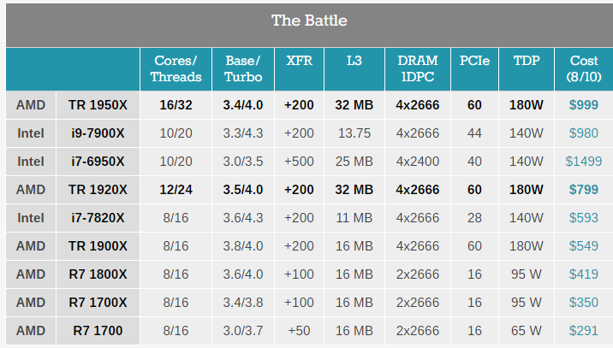
Task: Select the $419 cost of R7 1800X
Action: point(583,274)
